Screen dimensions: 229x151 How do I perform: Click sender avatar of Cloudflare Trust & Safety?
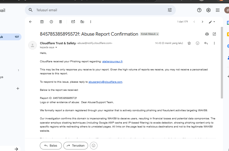pyautogui.click(x=32, y=45)
